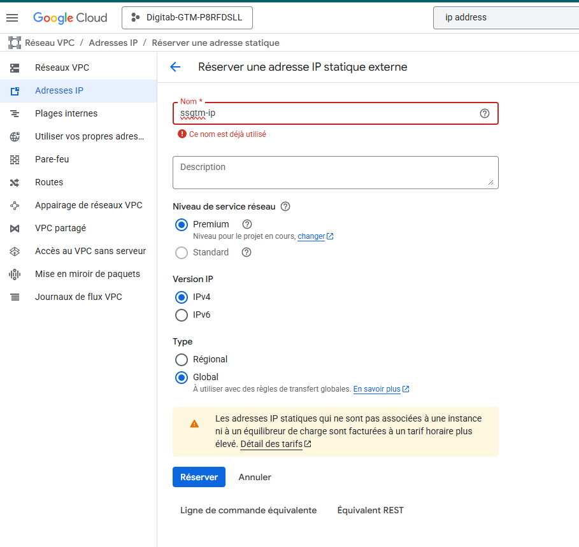
Task: Click the Réserver button
Action: click(199, 477)
